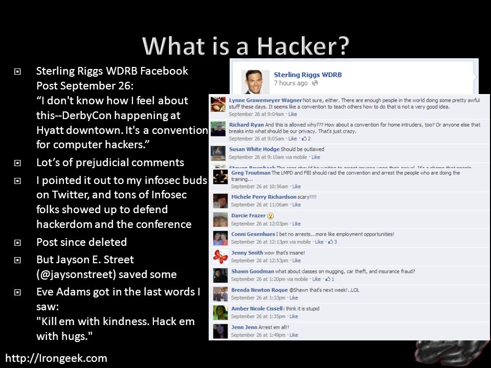Open the http://Irongeek.com link
Screen dimensions: 491x368
56,358
